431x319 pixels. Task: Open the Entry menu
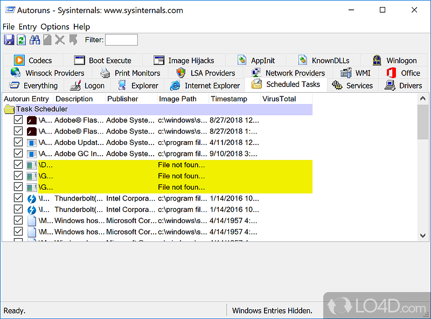click(27, 26)
